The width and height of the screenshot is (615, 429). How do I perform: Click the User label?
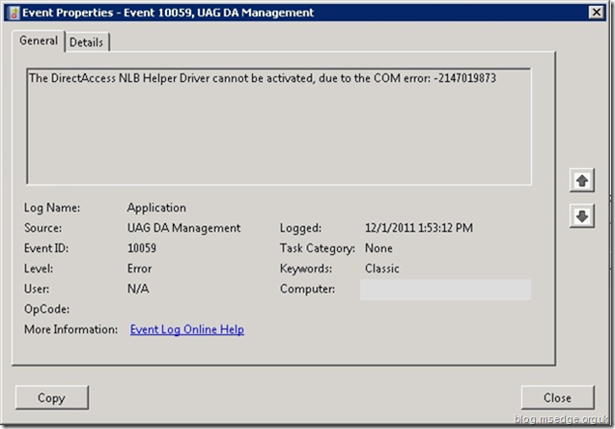click(x=37, y=289)
